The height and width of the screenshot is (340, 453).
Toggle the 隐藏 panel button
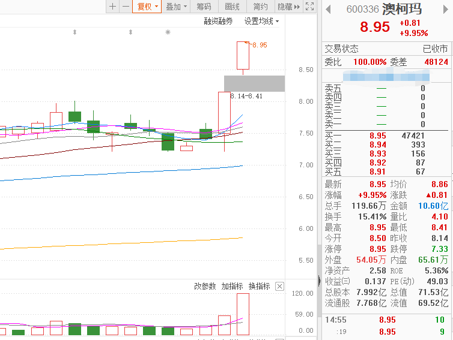click(x=288, y=7)
